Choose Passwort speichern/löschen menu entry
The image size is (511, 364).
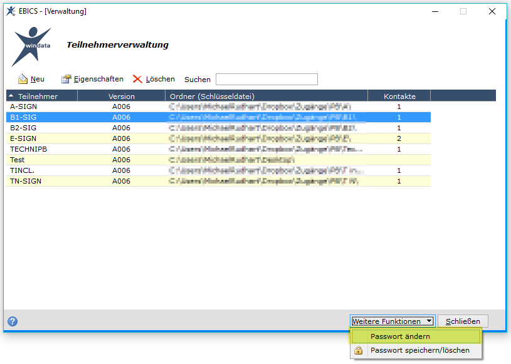[x=416, y=350]
